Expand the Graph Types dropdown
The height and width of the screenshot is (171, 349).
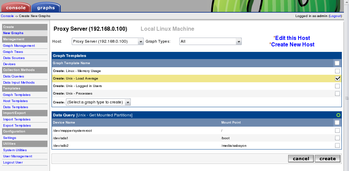tap(210, 42)
